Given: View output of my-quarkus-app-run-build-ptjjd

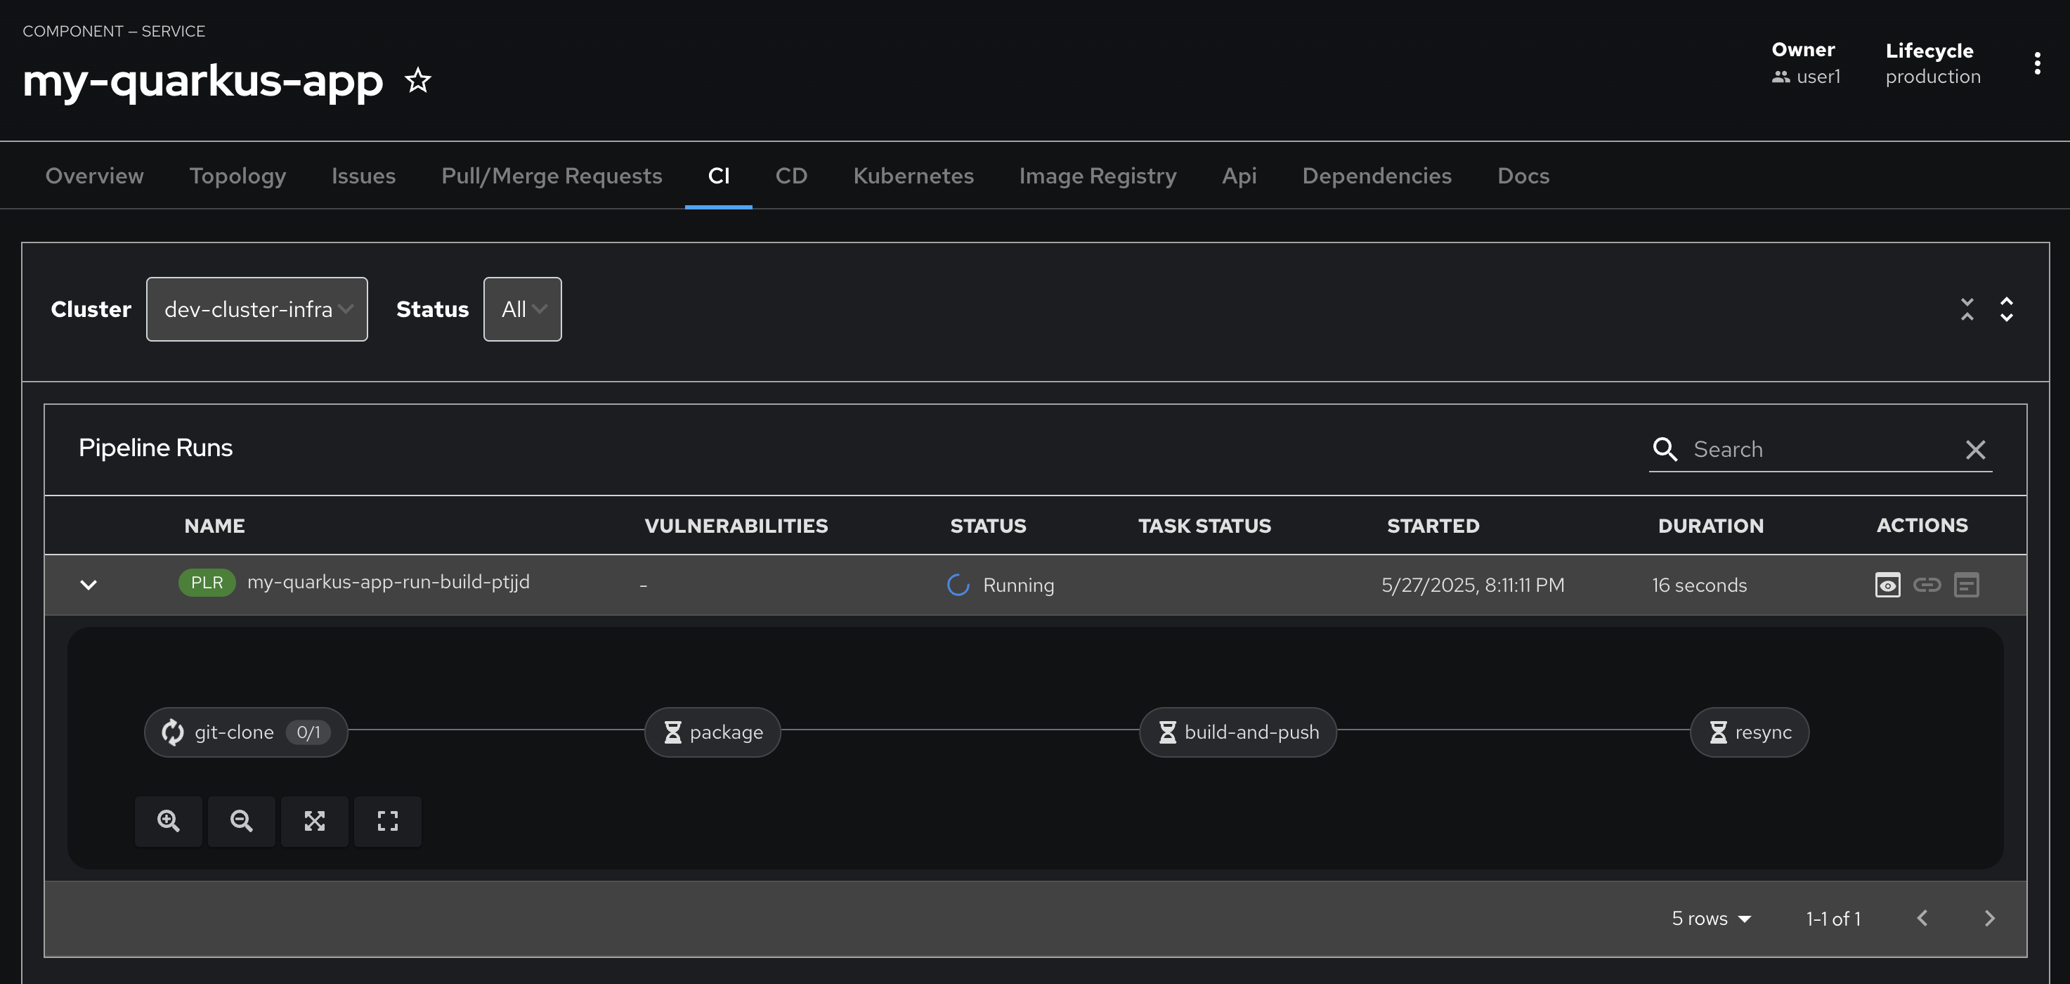Looking at the screenshot, I should coord(1887,585).
